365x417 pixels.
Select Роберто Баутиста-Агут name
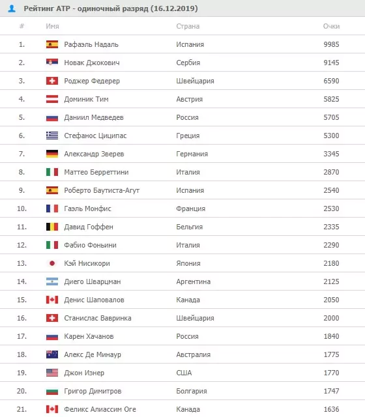coord(102,190)
